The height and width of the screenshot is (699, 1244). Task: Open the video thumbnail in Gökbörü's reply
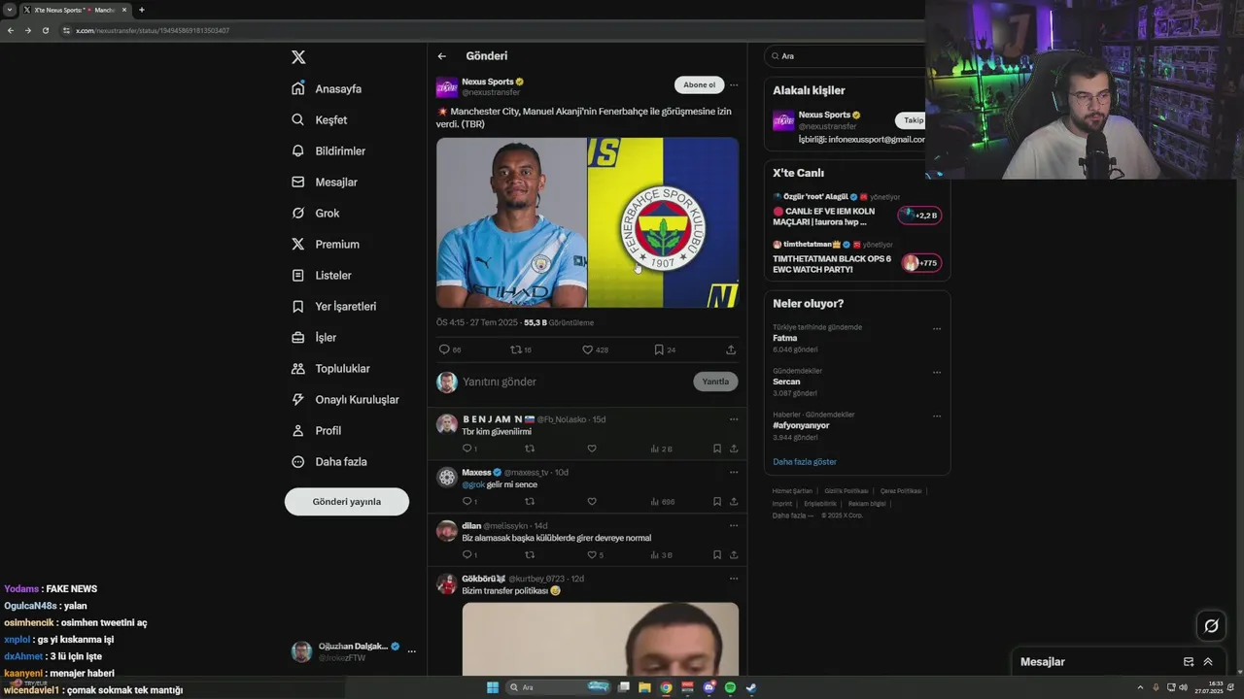[x=601, y=639]
